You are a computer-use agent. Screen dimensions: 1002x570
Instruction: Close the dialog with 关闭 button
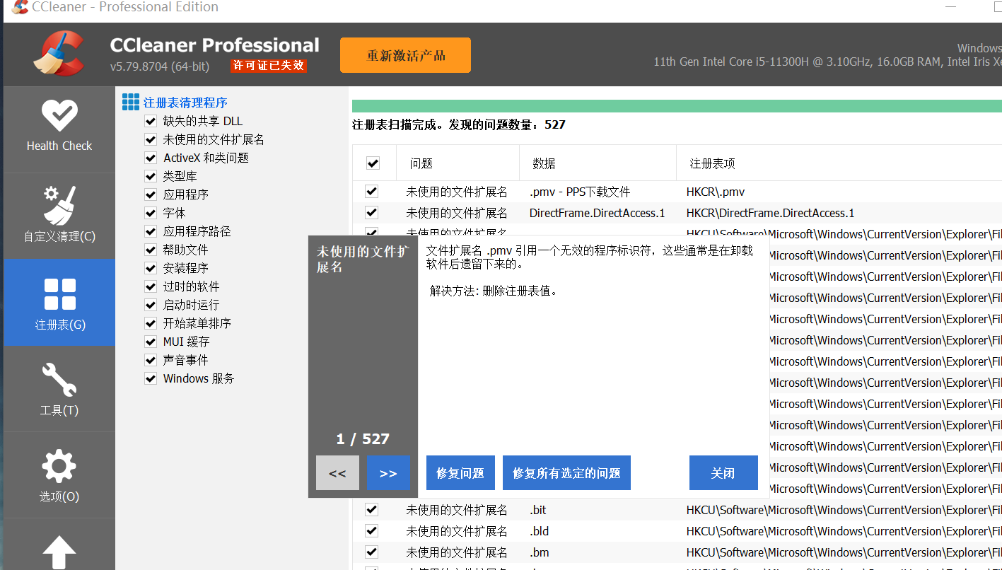723,473
